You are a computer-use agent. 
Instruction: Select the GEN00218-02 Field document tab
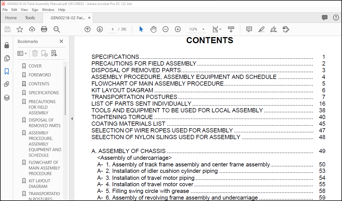[x=68, y=18]
